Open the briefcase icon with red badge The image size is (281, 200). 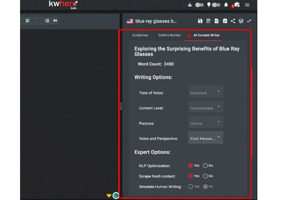click(237, 5)
